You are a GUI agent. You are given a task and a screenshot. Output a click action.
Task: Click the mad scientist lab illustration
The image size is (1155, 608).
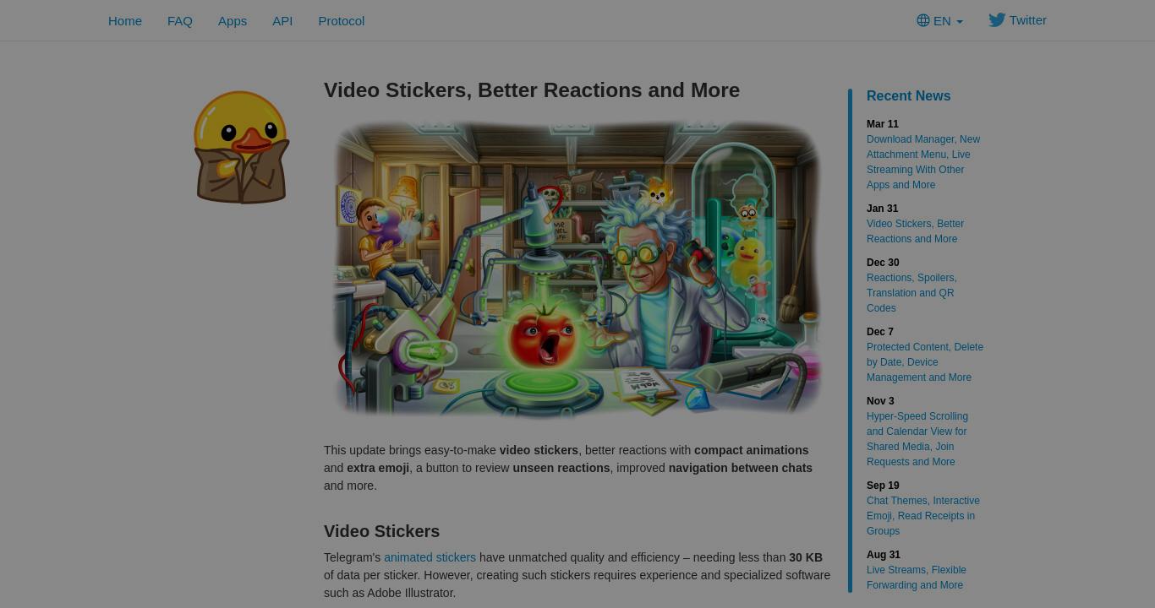[x=577, y=269]
